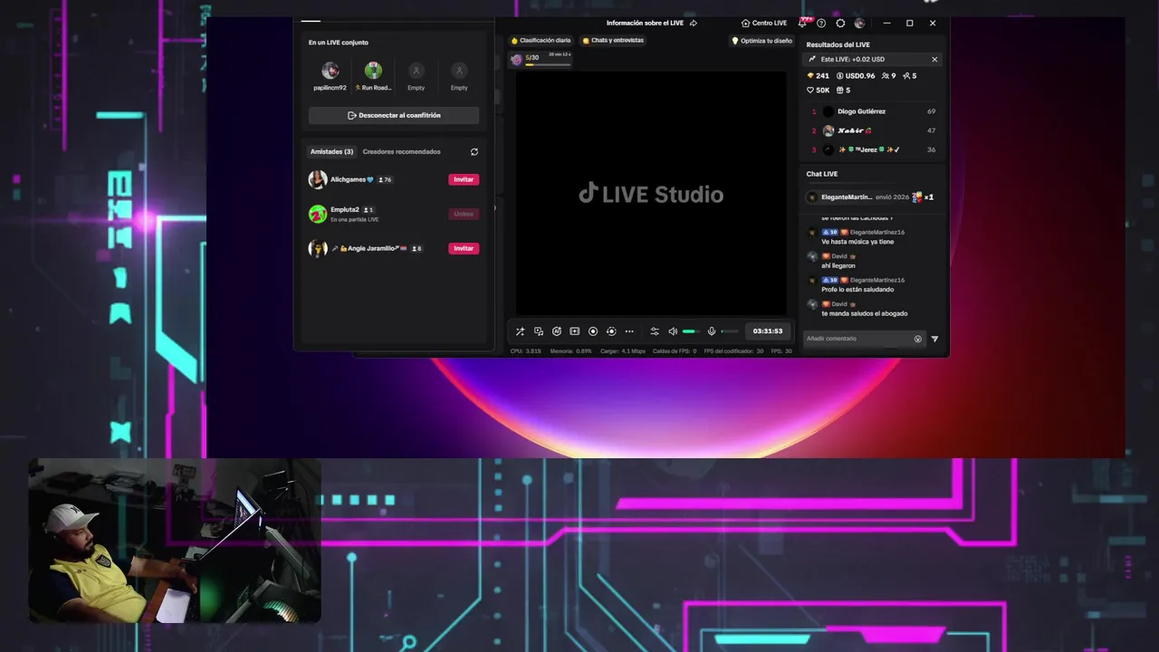
Task: Click the 03:31:53 LIVE timer button
Action: [768, 331]
